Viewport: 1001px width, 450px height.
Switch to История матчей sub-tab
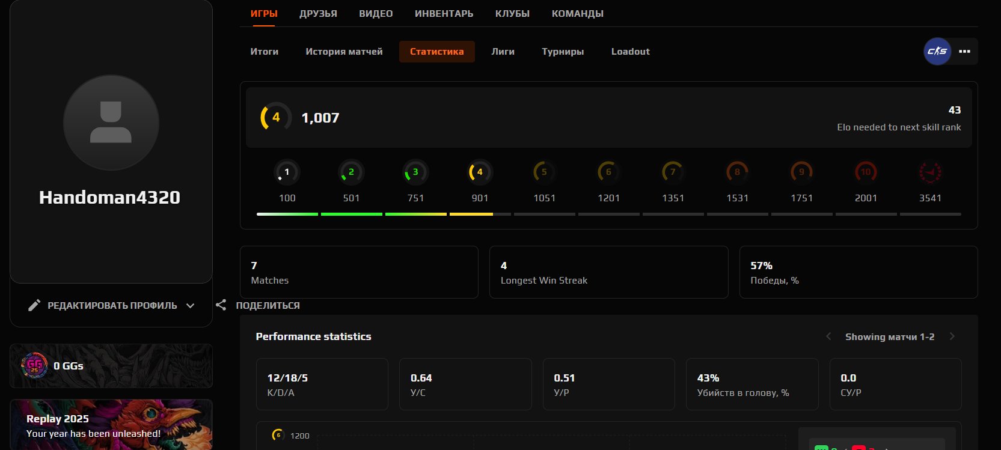click(344, 52)
